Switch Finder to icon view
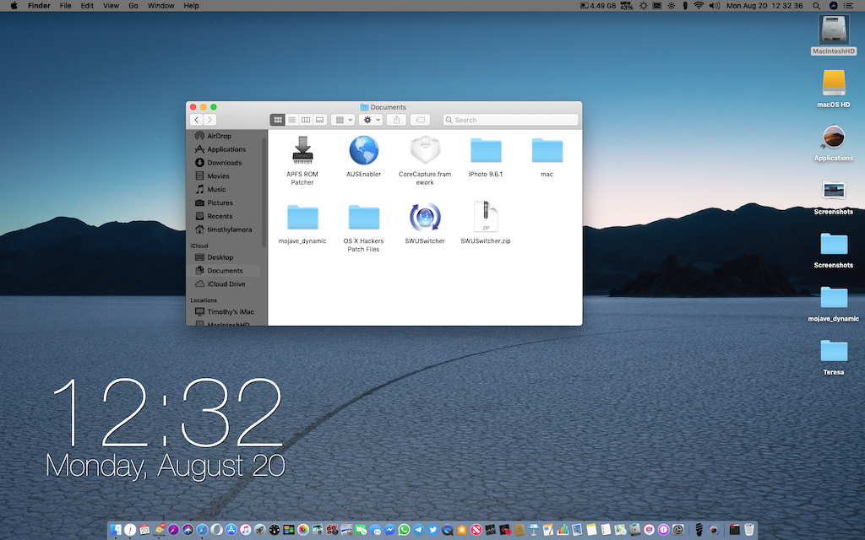This screenshot has height=540, width=865. click(x=277, y=120)
